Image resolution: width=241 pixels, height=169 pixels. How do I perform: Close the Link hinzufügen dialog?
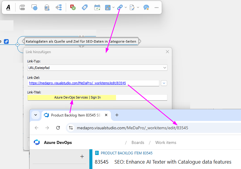[x=167, y=52]
